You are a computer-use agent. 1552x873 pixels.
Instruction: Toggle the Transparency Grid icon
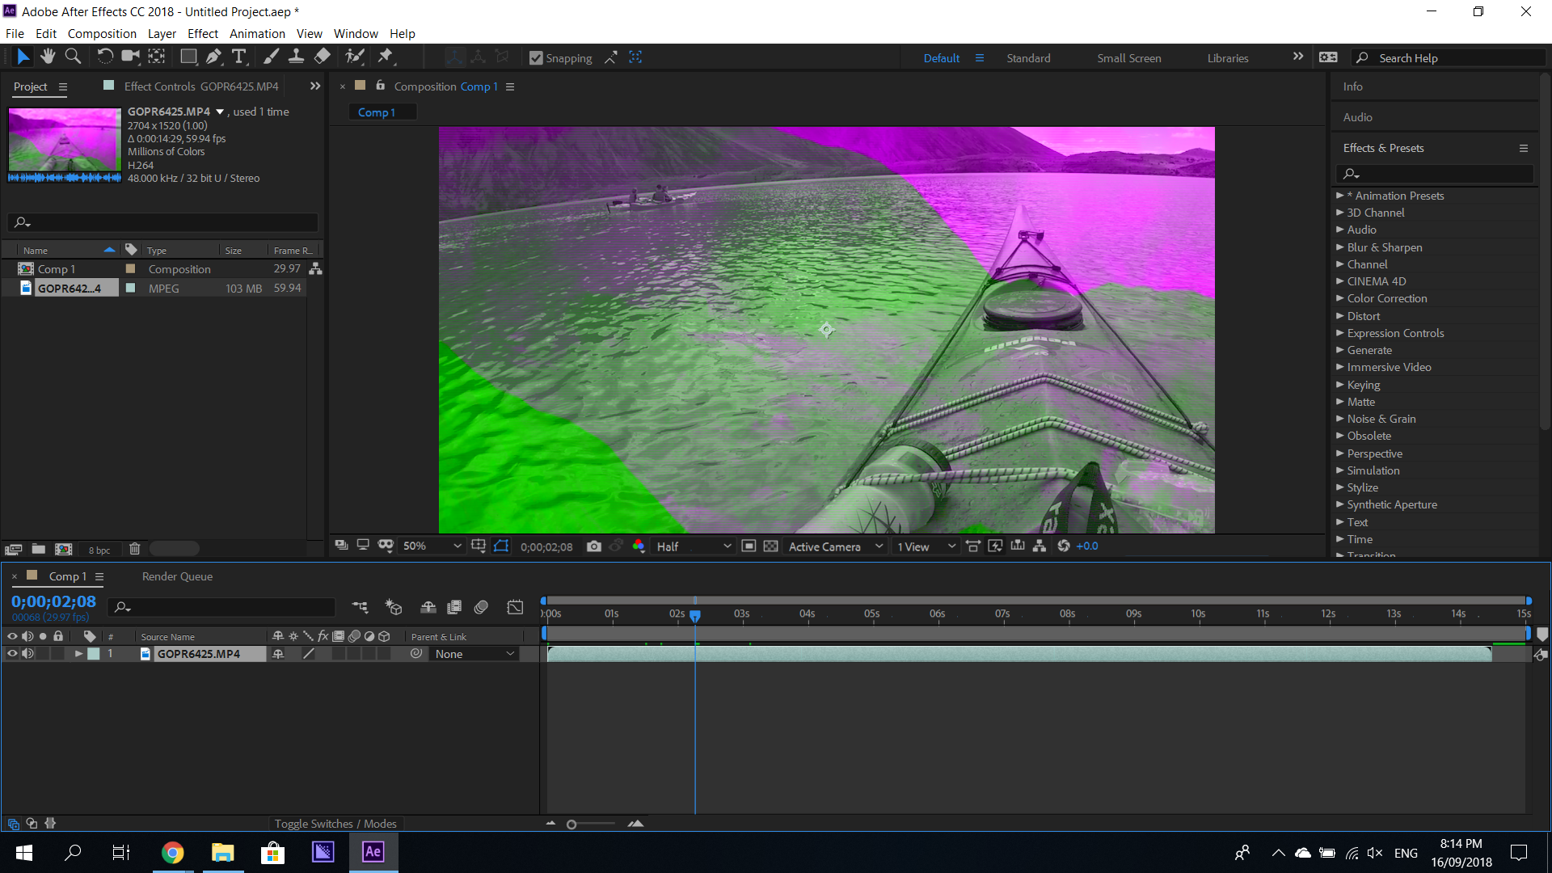pos(771,546)
